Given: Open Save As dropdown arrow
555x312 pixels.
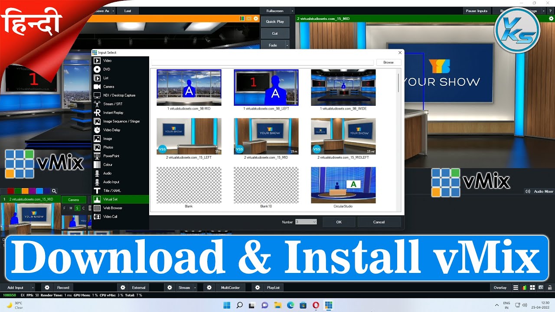Looking at the screenshot, I should point(114,11).
